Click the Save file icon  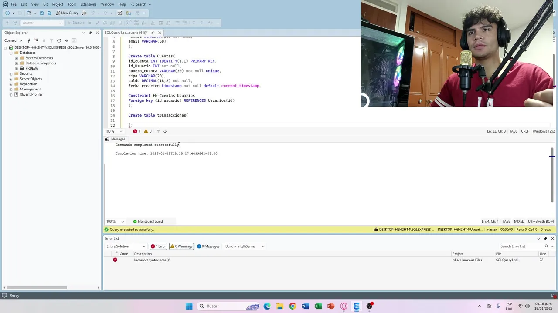click(42, 13)
